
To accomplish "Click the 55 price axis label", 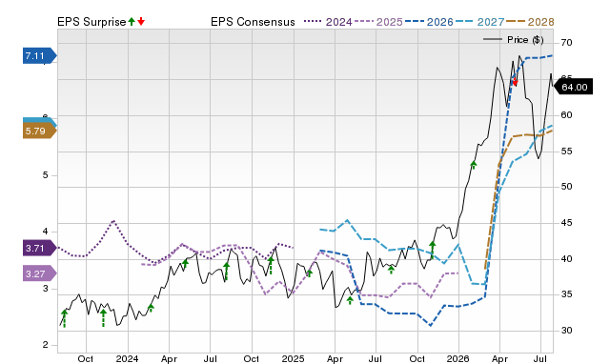I will (566, 151).
